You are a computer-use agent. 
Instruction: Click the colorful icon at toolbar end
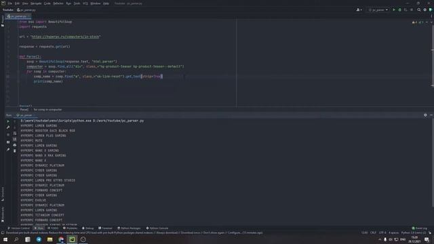[431, 10]
